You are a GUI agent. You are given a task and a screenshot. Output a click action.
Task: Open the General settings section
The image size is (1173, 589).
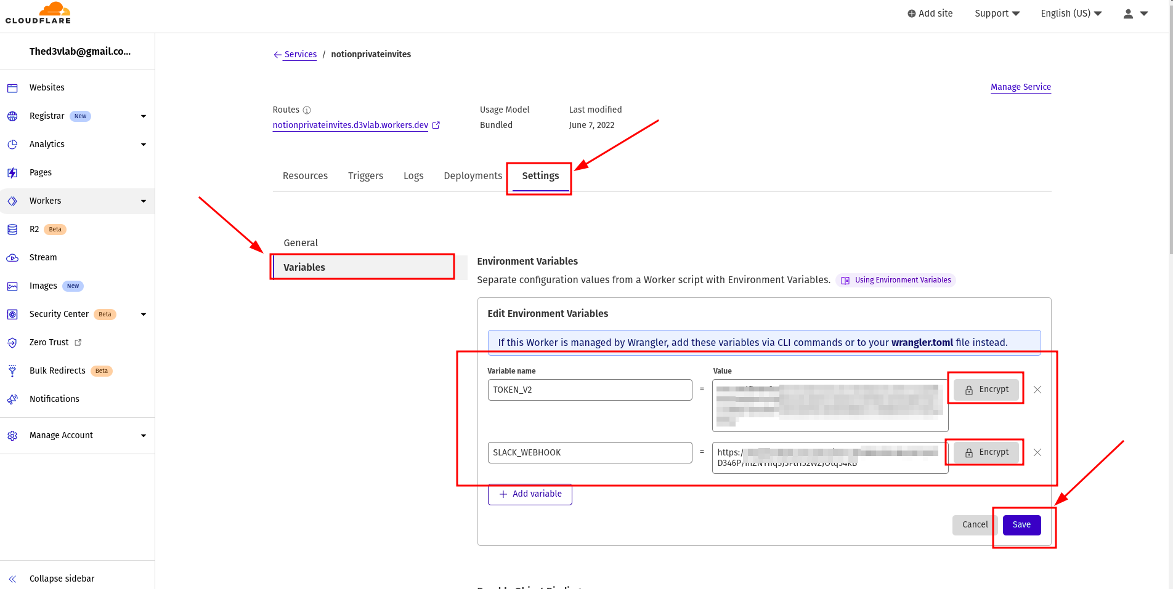[301, 243]
